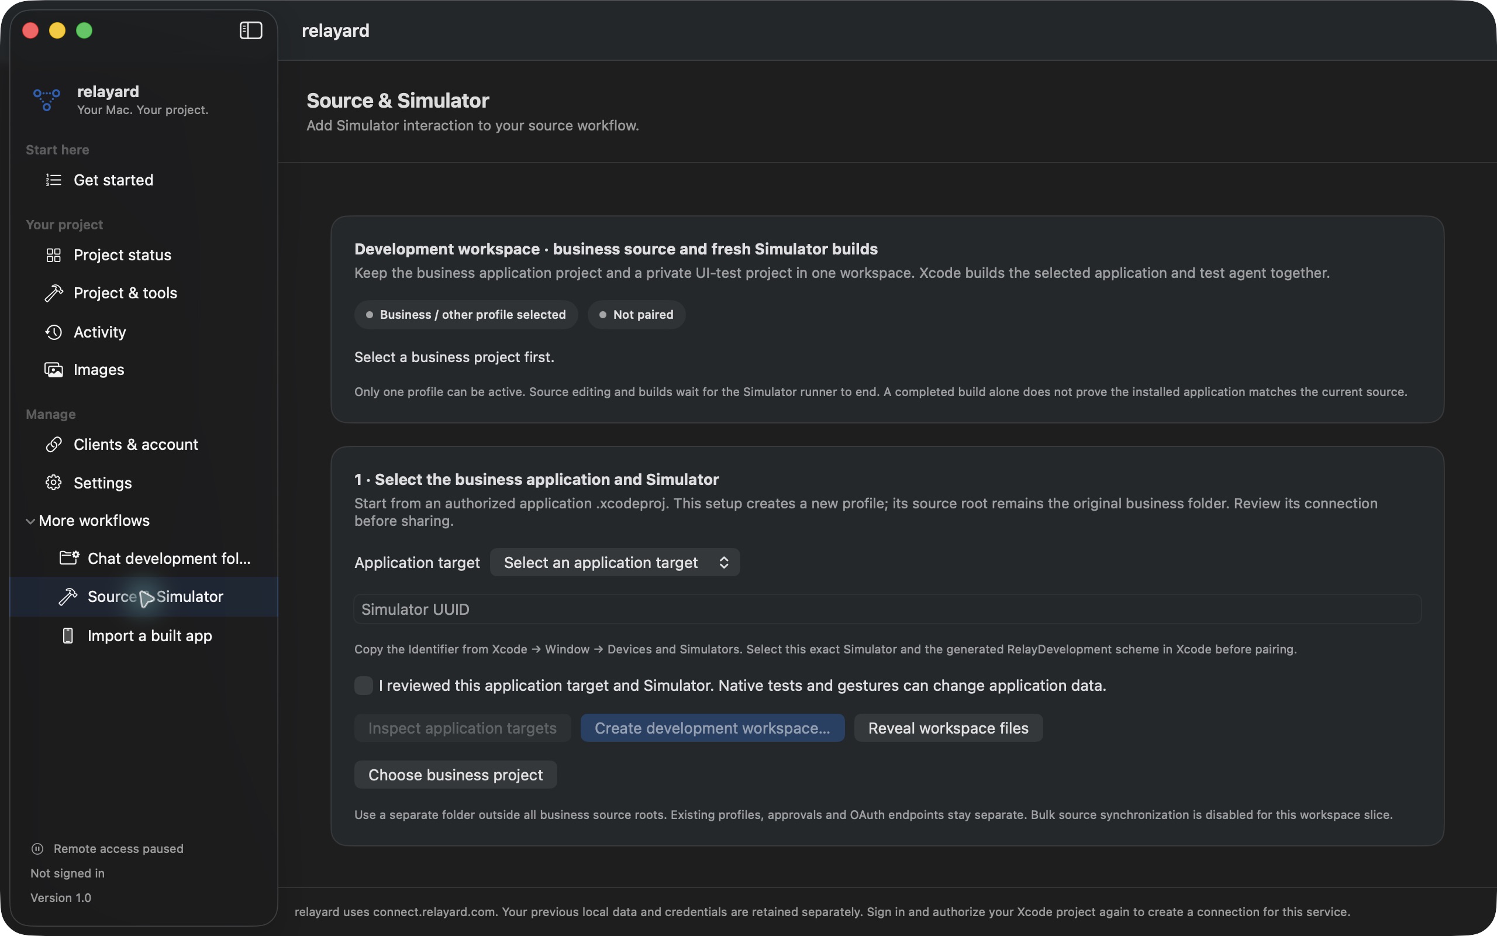
Task: Select Import a built app workflow
Action: (143, 636)
